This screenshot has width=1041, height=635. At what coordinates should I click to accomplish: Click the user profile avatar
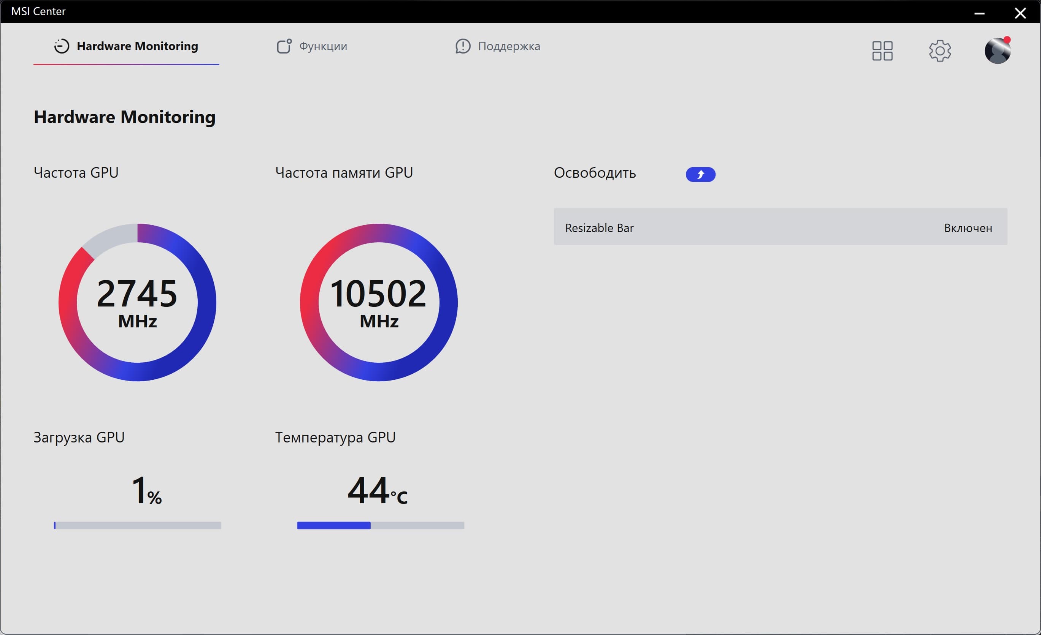tap(998, 51)
